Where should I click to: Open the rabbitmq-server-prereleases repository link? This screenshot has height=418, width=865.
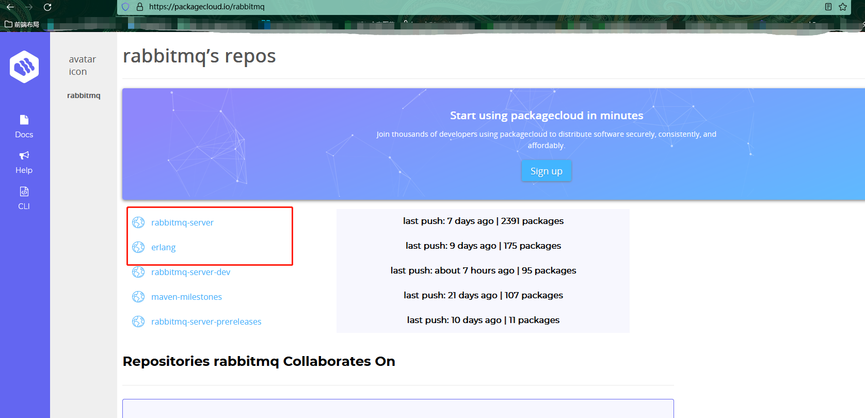point(206,321)
